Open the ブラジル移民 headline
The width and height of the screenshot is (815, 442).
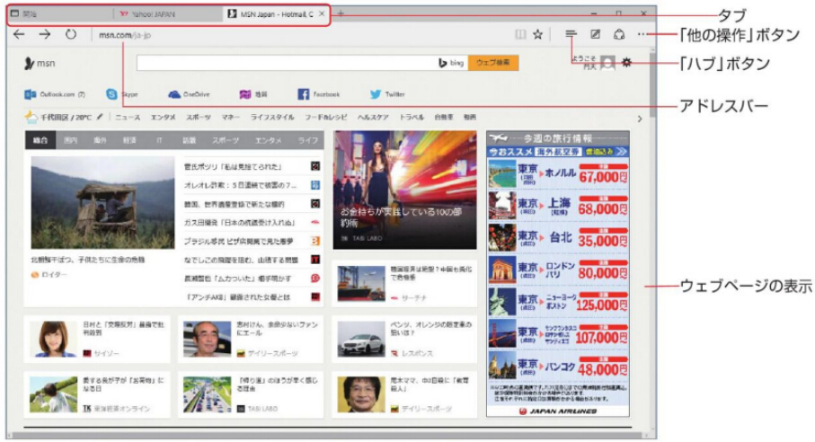239,242
